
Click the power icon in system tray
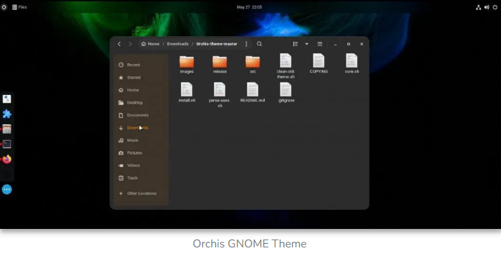click(x=495, y=7)
